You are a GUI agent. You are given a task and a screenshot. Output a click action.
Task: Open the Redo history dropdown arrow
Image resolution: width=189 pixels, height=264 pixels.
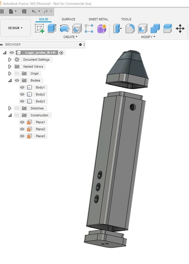[51, 11]
